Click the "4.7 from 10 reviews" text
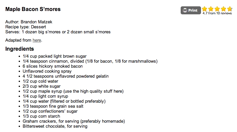Viewport: 237px width, 132px height. click(x=217, y=13)
